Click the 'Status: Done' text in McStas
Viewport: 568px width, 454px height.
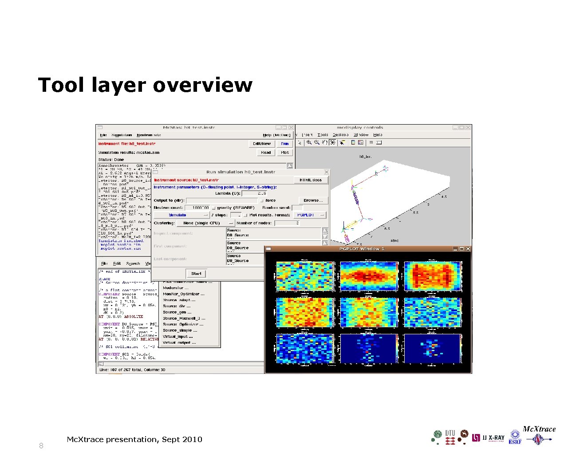[111, 160]
